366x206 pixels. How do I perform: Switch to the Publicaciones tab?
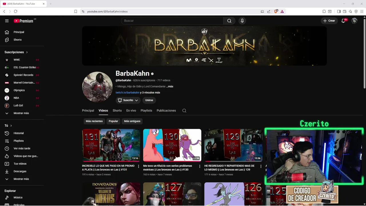coord(166,111)
